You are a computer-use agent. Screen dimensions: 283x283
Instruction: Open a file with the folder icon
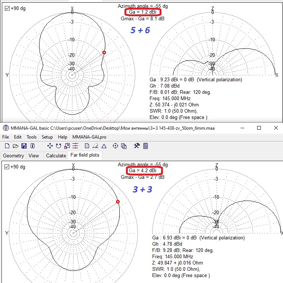tap(15, 146)
